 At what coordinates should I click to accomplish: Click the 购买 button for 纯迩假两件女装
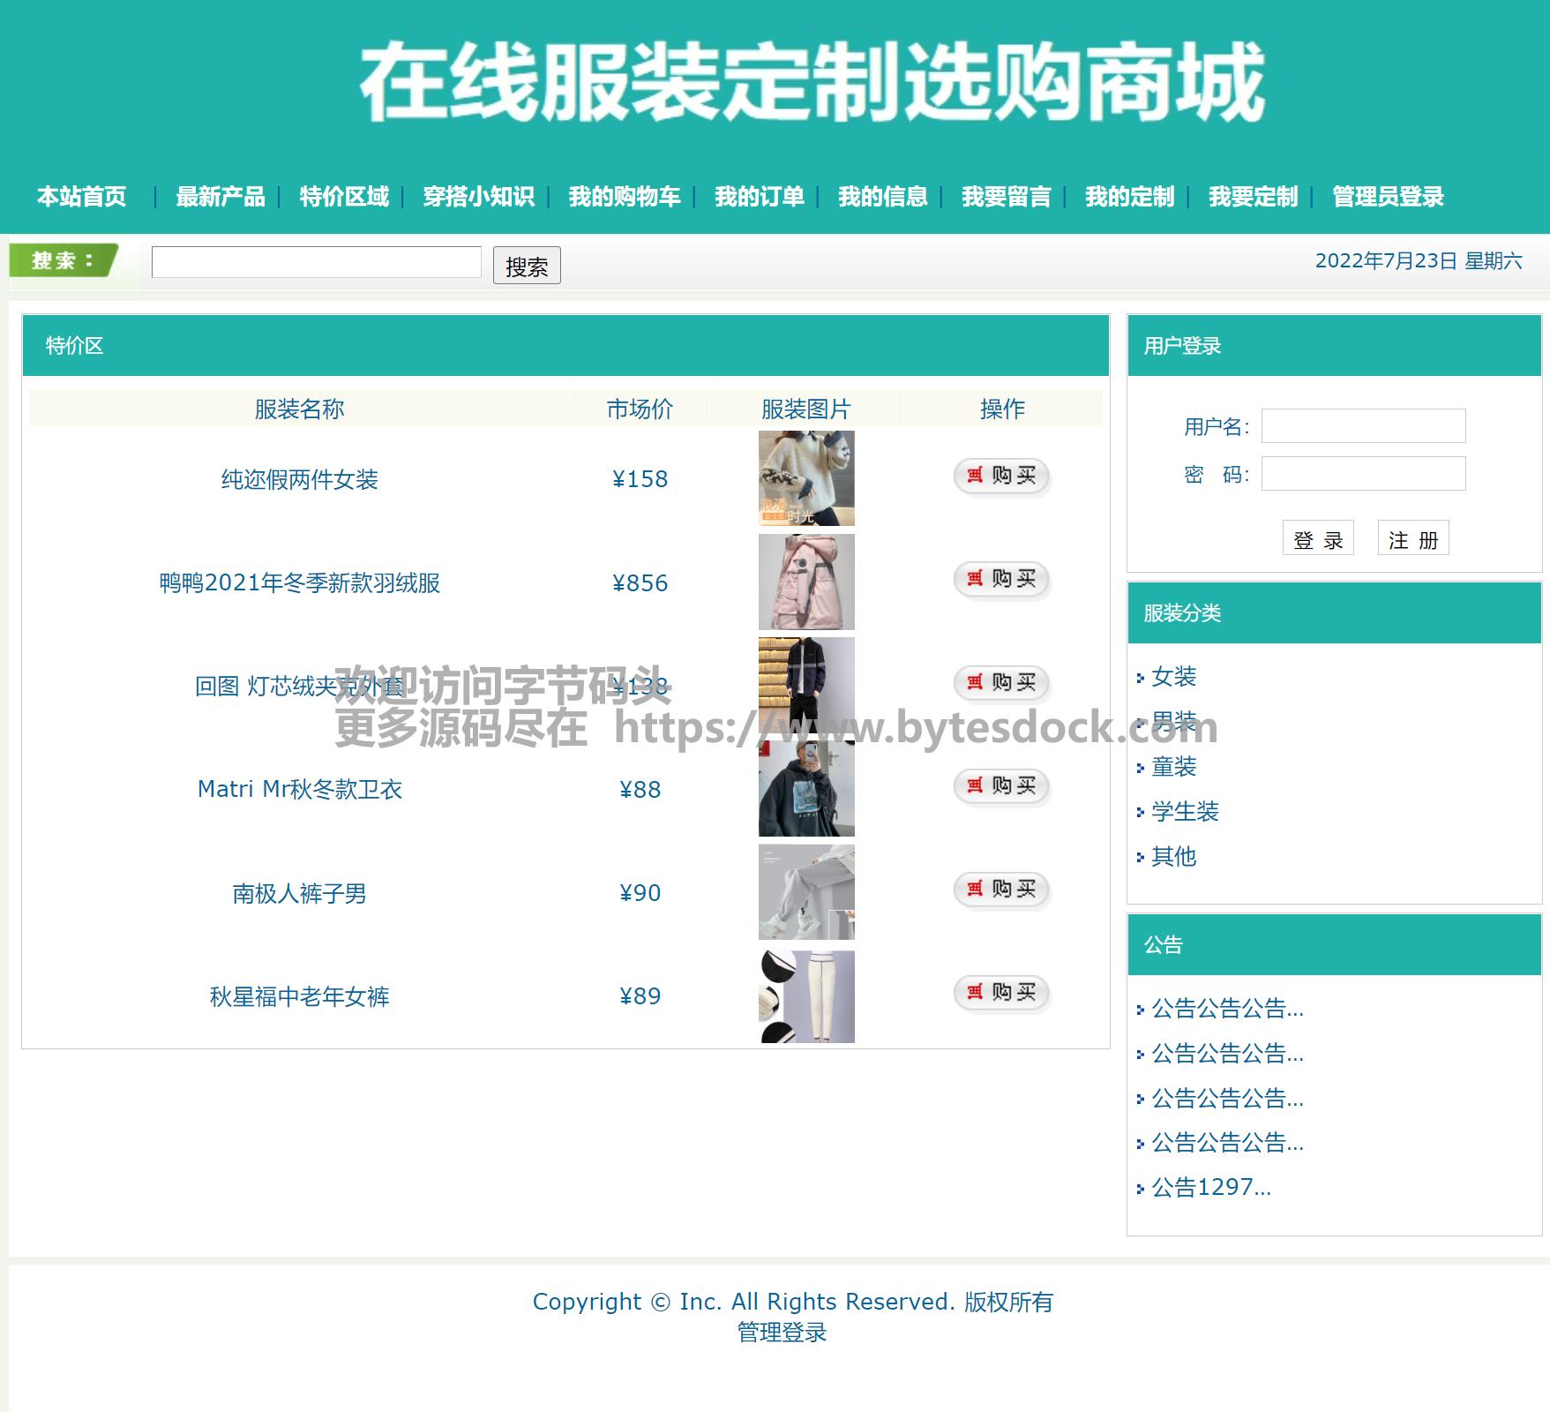[1001, 477]
